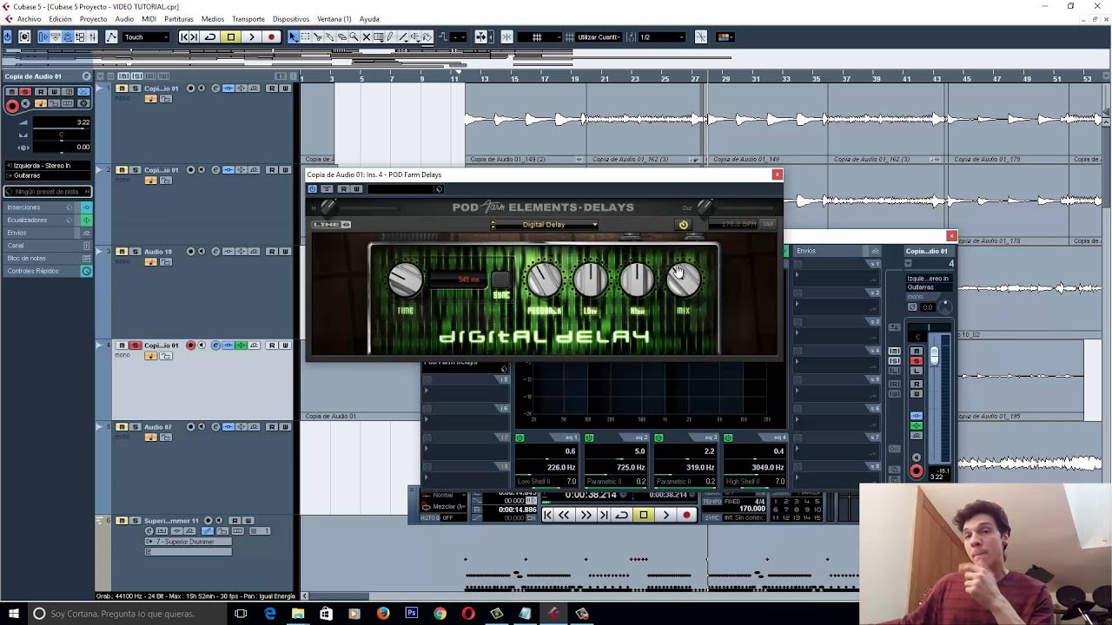
Task: Open the color palette tool in toolbar
Action: [x=725, y=36]
